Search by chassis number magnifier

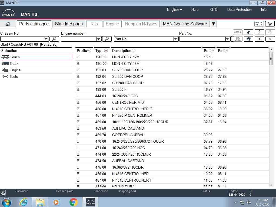[x=54, y=39]
